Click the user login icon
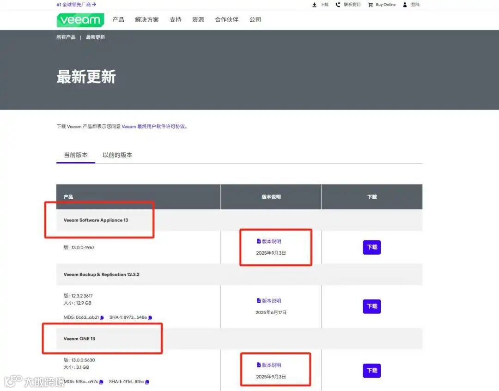 pyautogui.click(x=405, y=5)
